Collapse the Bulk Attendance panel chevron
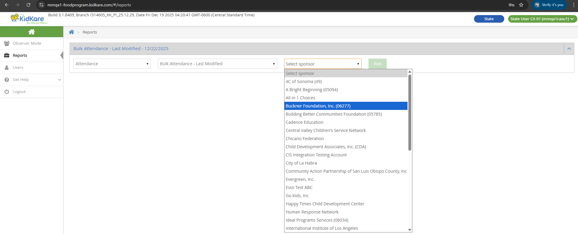578x234 pixels. [x=569, y=49]
